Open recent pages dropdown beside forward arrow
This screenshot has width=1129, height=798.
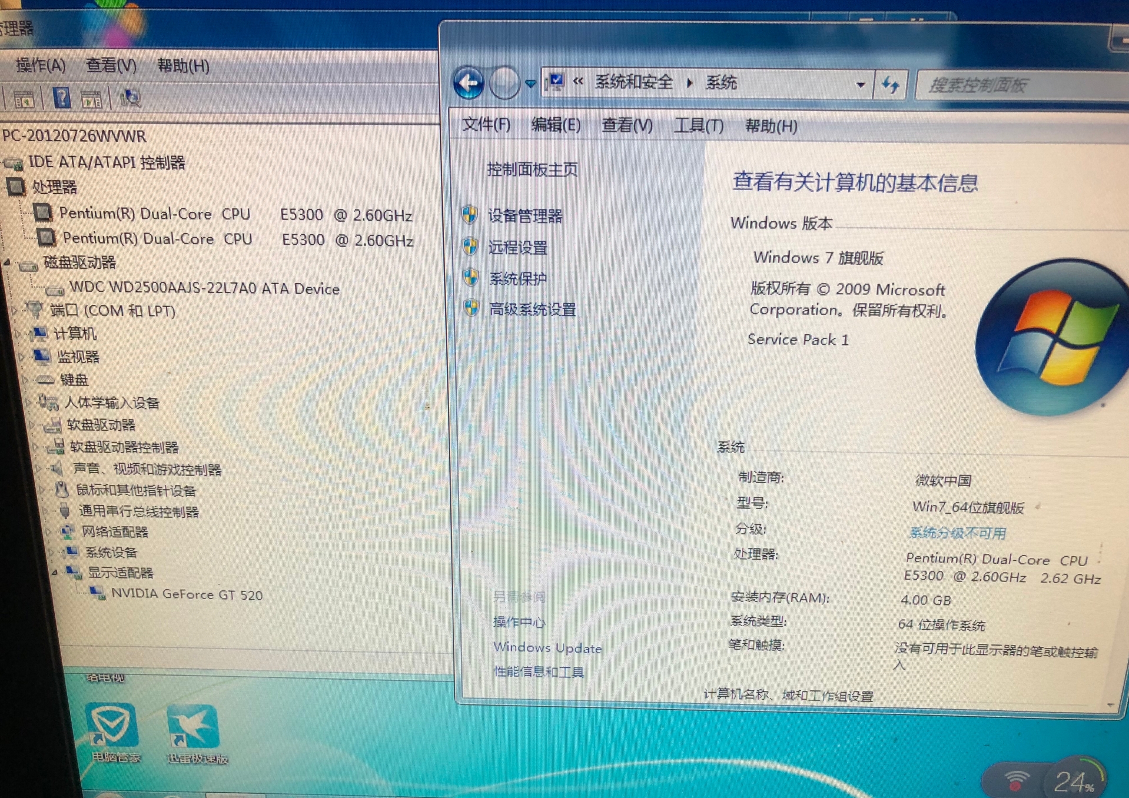coord(530,84)
